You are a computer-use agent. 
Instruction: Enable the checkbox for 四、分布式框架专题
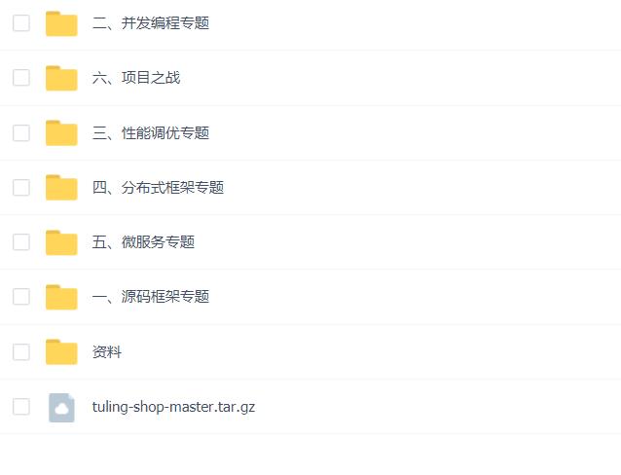[x=21, y=187]
